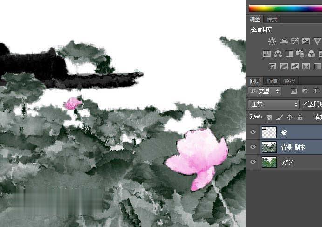Switch to the 调整 tab

coord(255,20)
